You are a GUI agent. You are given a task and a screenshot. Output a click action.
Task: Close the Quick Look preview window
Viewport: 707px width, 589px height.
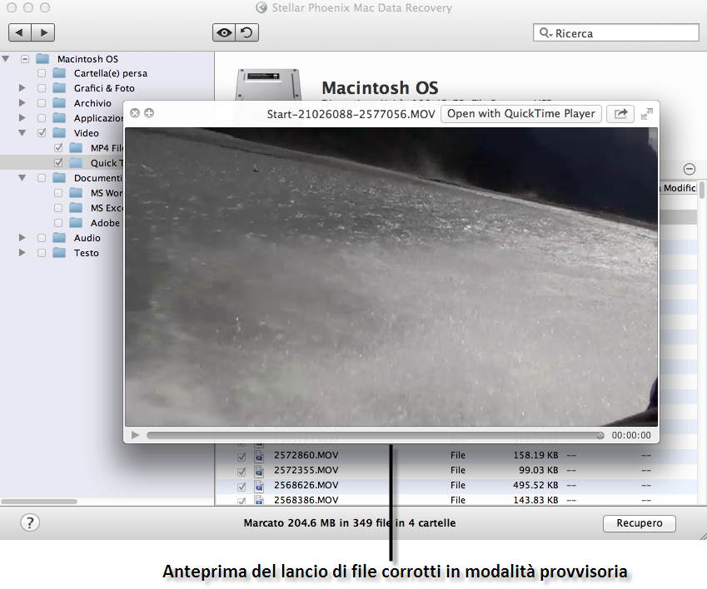pyautogui.click(x=134, y=113)
